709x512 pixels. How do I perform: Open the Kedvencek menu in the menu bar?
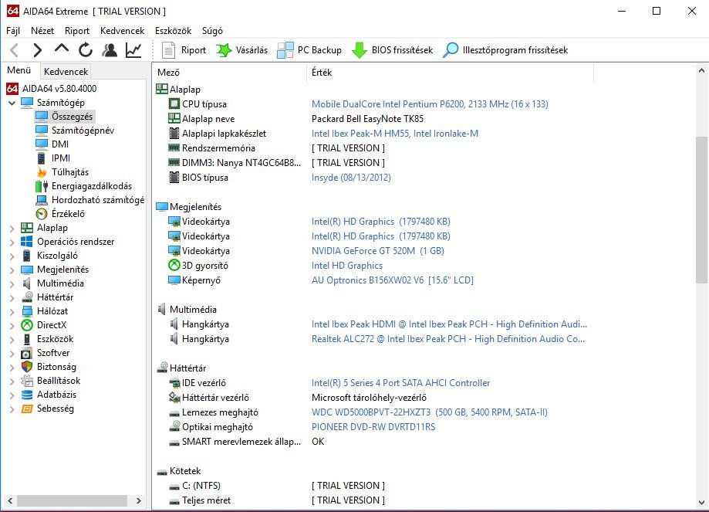122,31
